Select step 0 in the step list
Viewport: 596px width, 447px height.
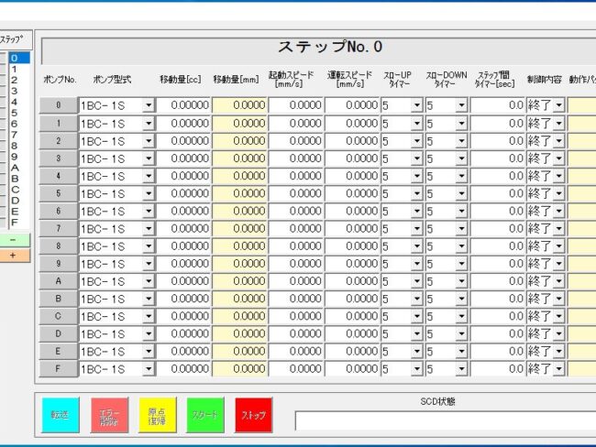point(19,58)
